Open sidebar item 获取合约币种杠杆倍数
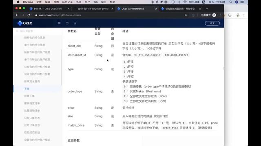The width and height of the screenshot is (261, 146). click(37, 67)
